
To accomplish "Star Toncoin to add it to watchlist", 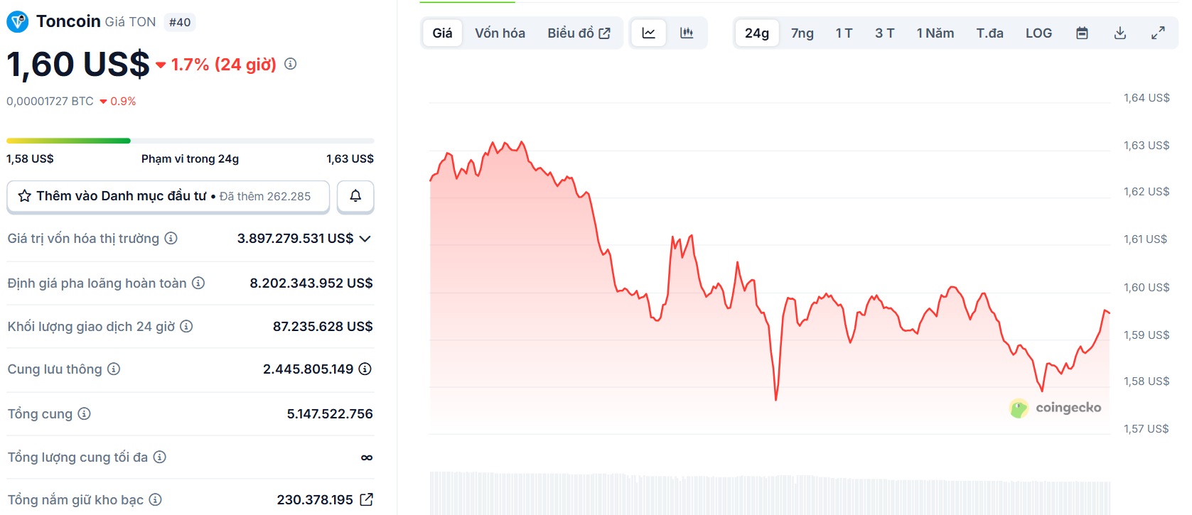I will pyautogui.click(x=23, y=195).
